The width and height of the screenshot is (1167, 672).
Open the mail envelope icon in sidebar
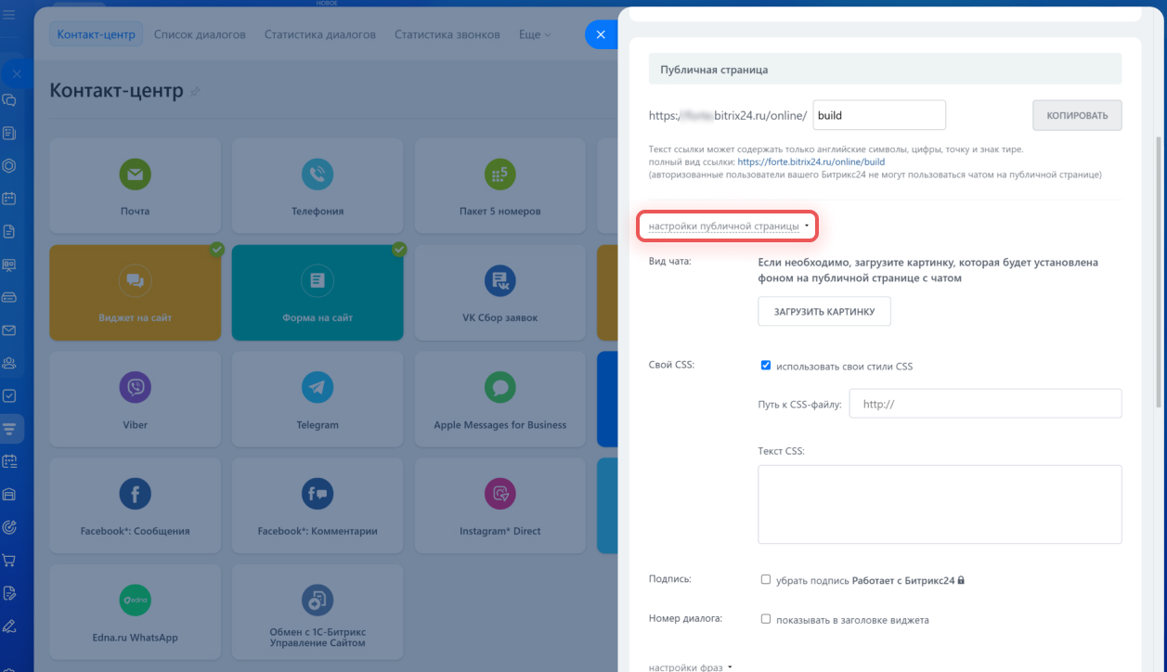pos(9,330)
